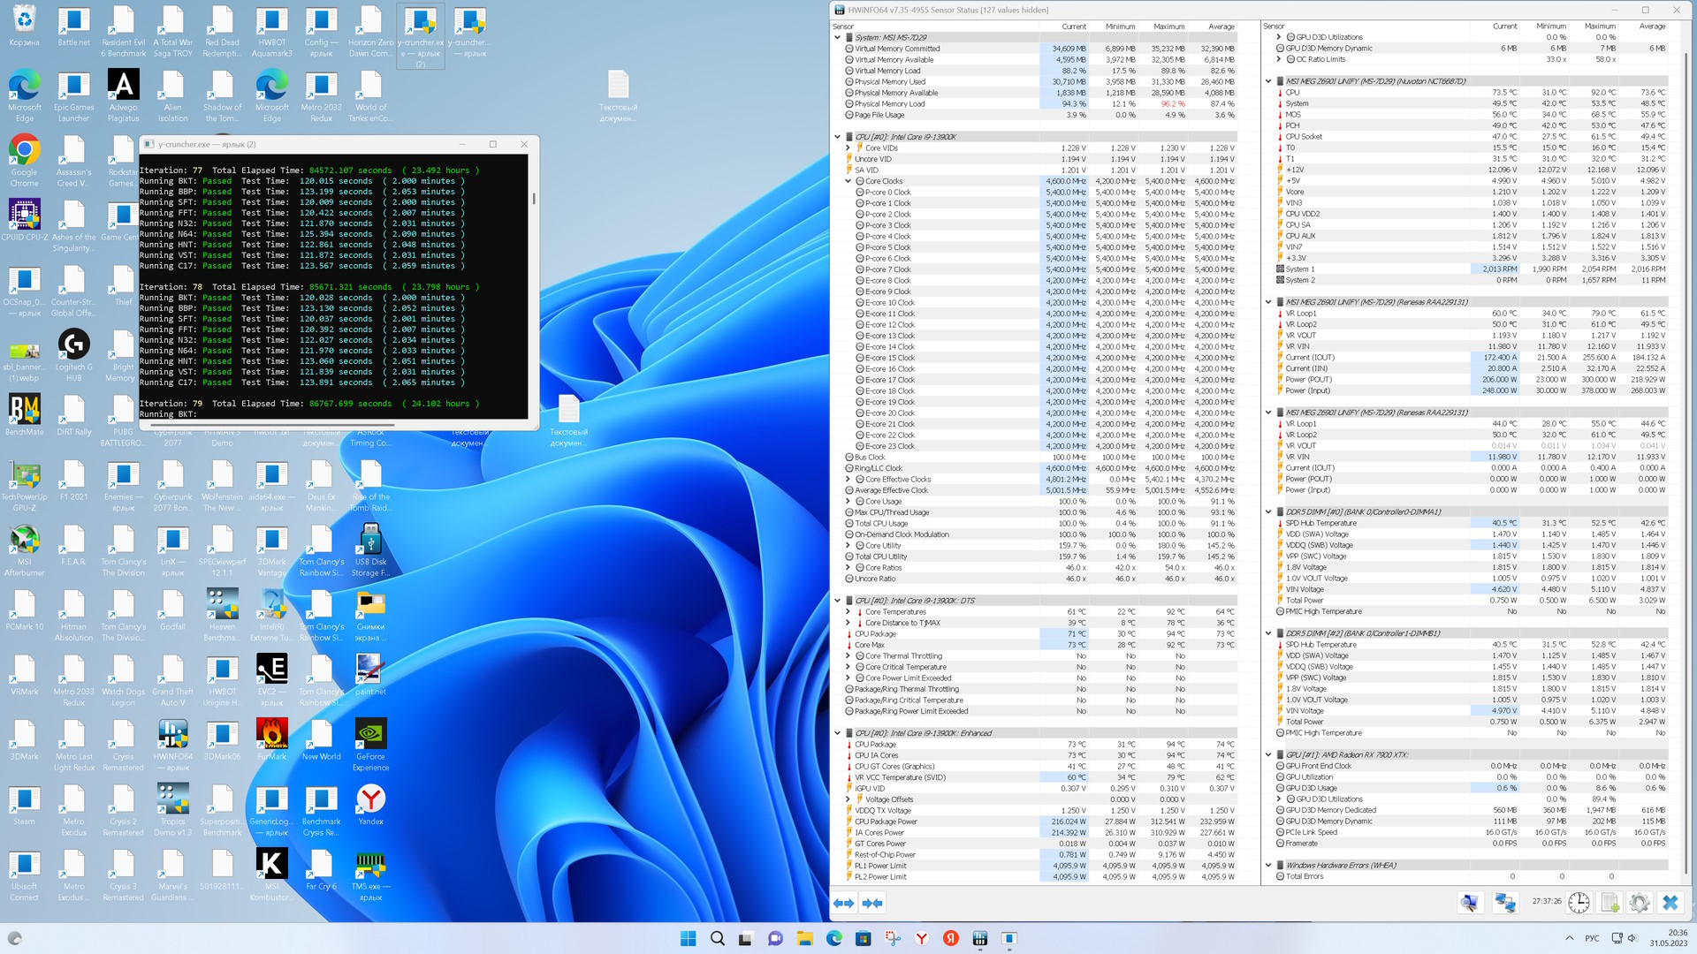Open HWiNFO sensor settings gear
The width and height of the screenshot is (1697, 954).
(x=1639, y=903)
